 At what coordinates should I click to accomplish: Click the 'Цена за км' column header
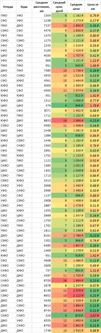pos(93,7)
